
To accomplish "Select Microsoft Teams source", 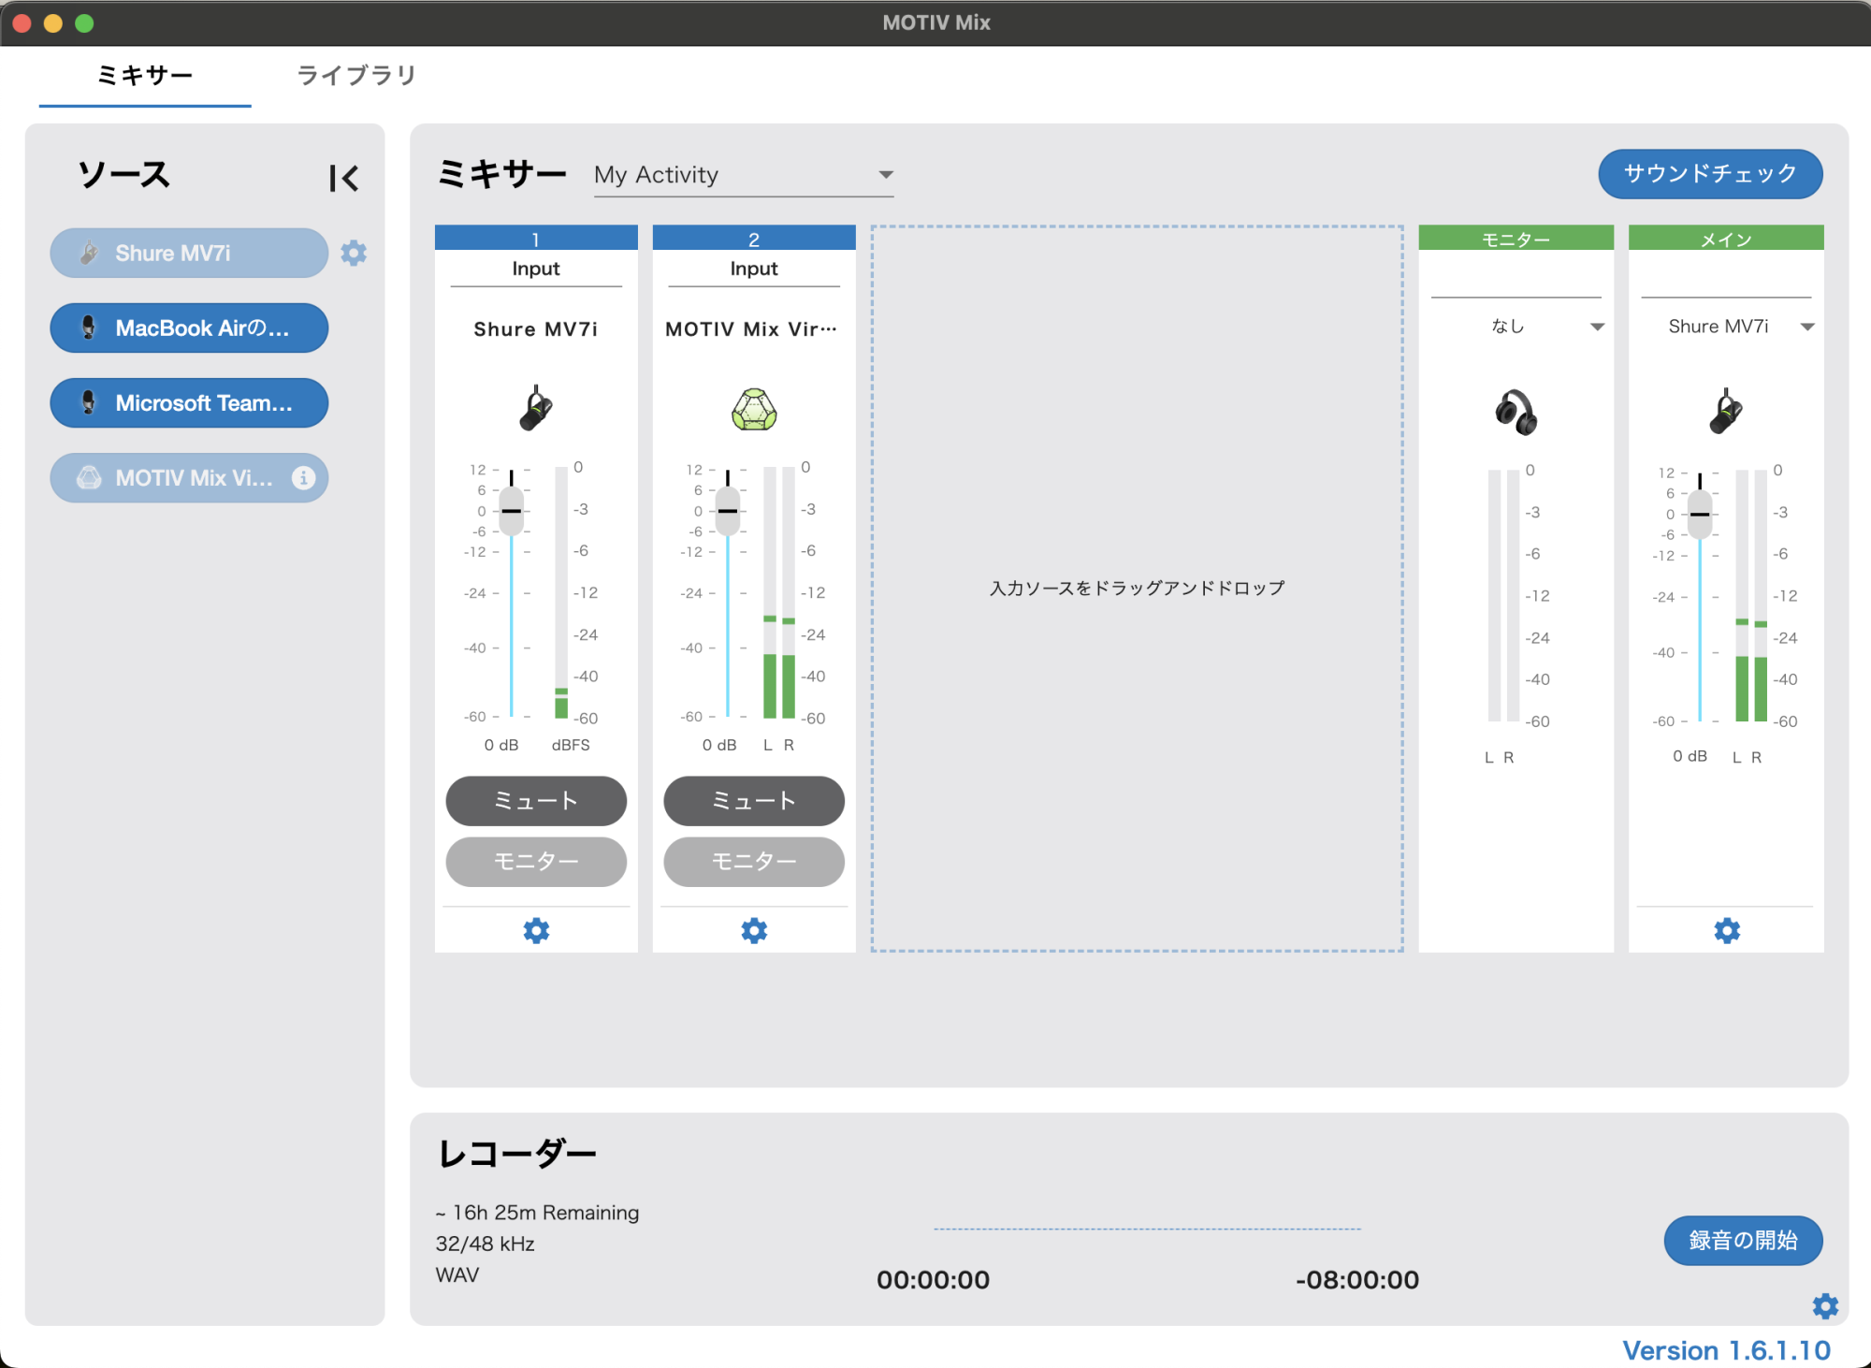I will pyautogui.click(x=189, y=402).
